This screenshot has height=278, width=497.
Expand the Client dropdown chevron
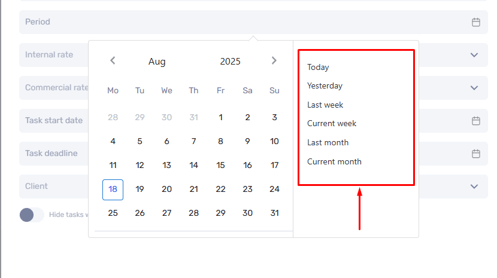pos(474,187)
